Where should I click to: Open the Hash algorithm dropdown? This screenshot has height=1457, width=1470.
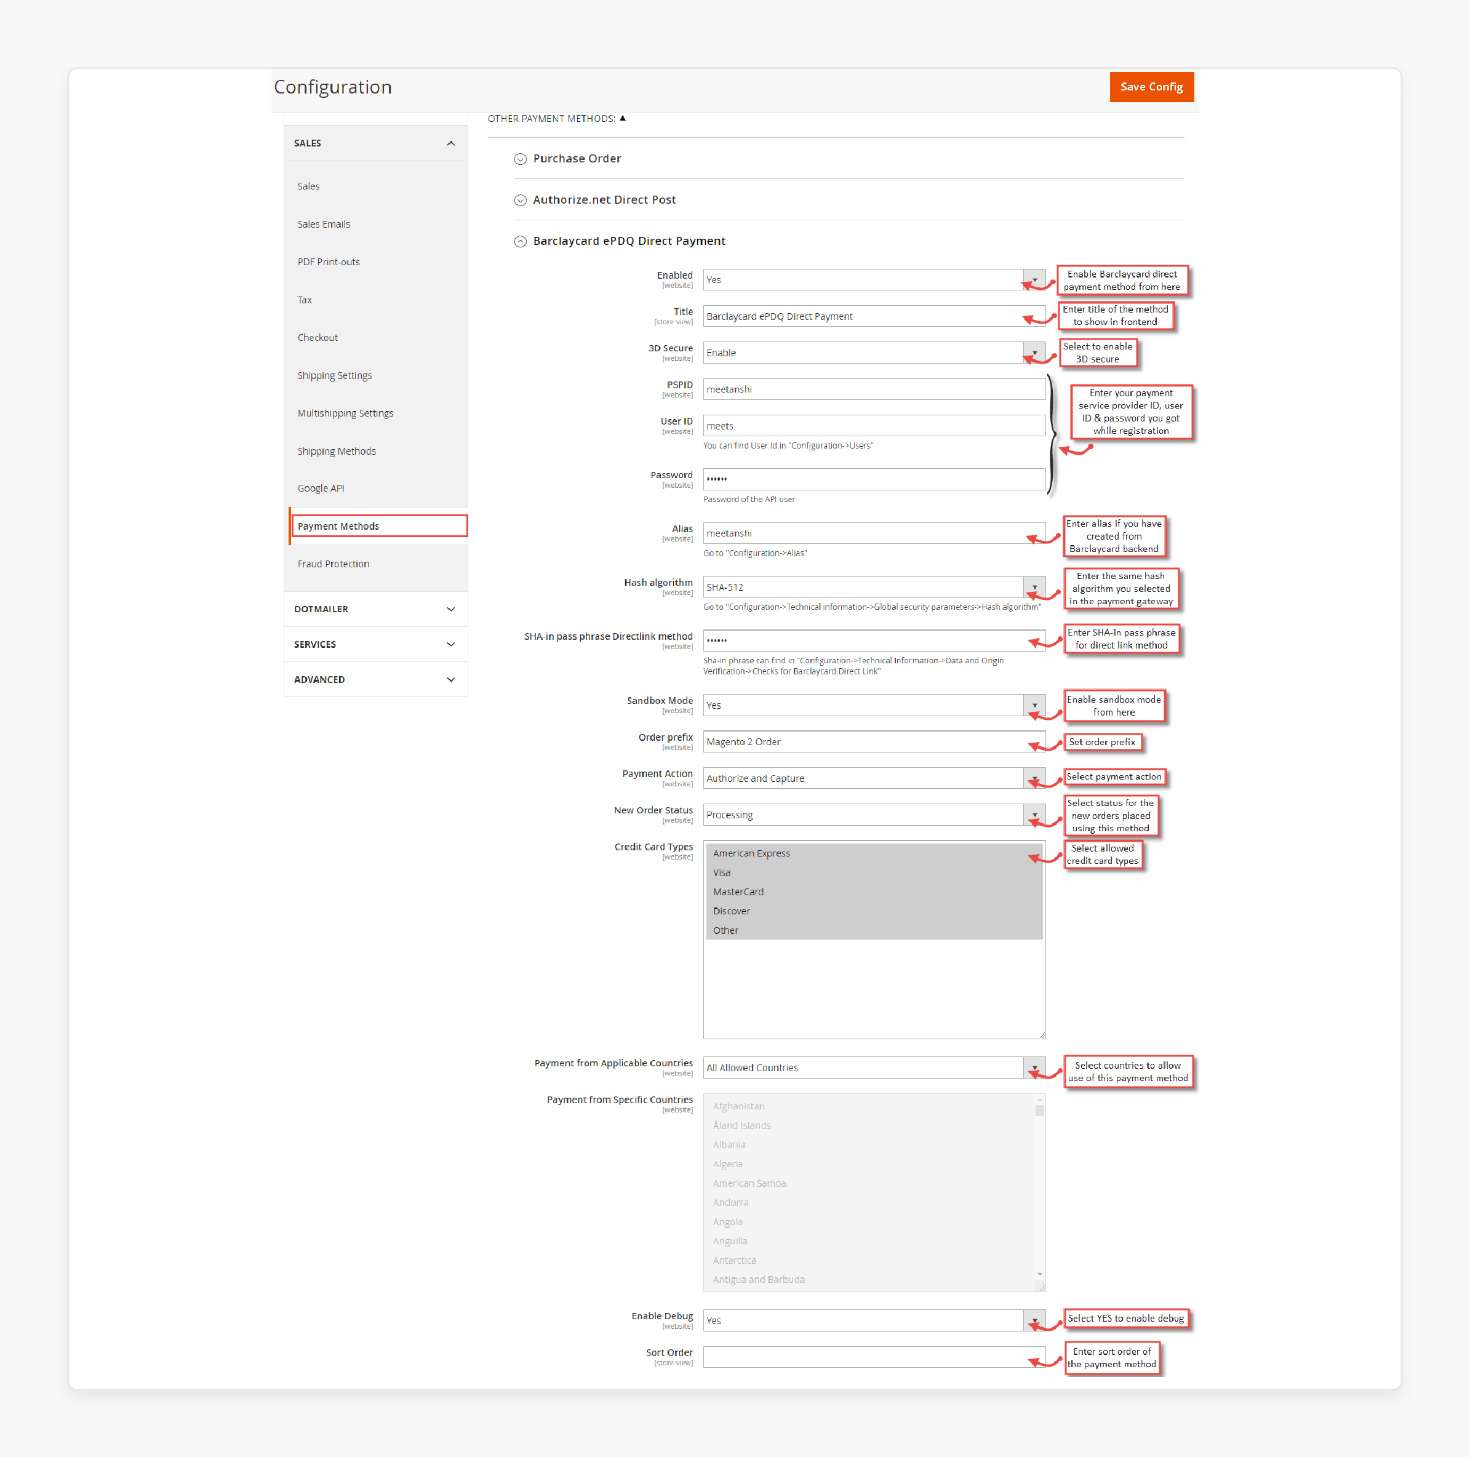(874, 586)
